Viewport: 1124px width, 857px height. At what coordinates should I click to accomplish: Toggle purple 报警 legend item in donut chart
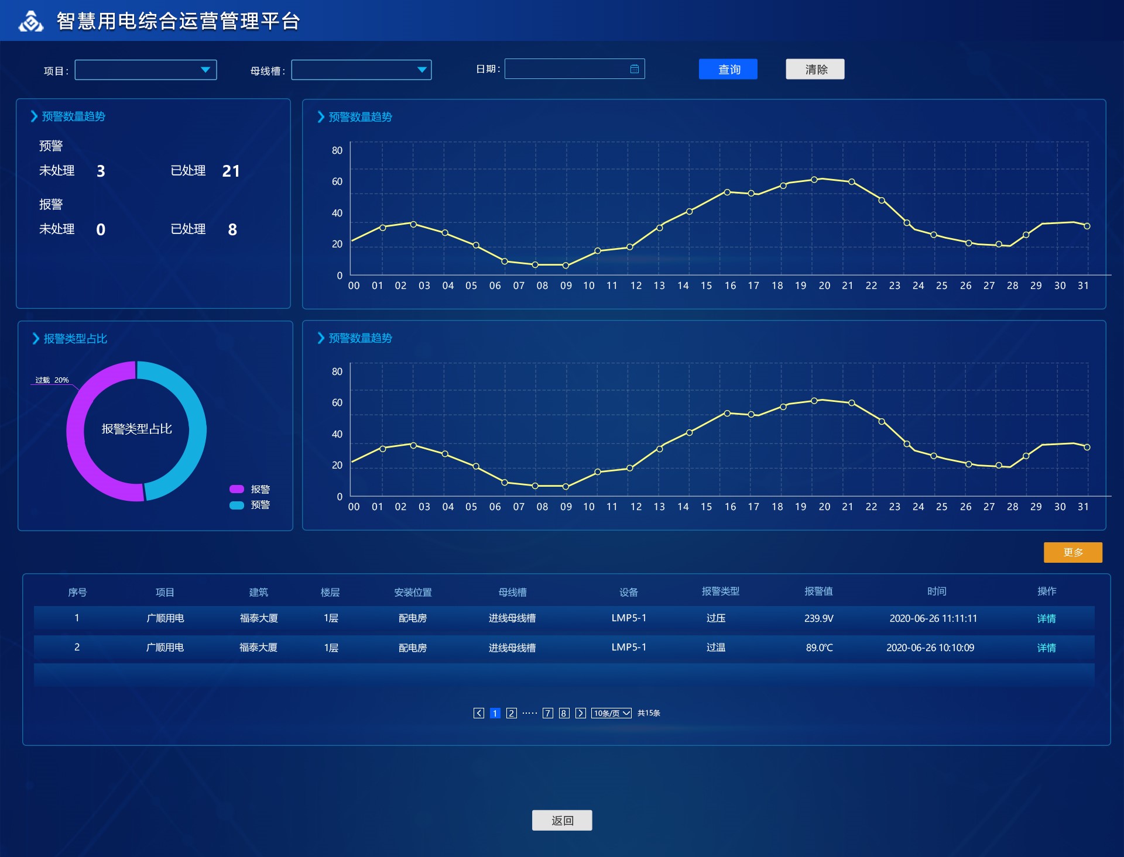click(237, 489)
